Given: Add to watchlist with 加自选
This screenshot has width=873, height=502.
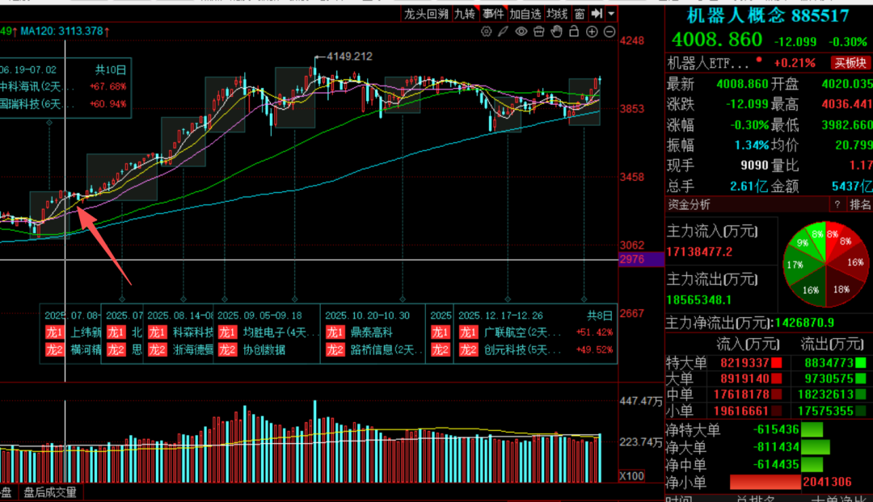Looking at the screenshot, I should point(525,14).
